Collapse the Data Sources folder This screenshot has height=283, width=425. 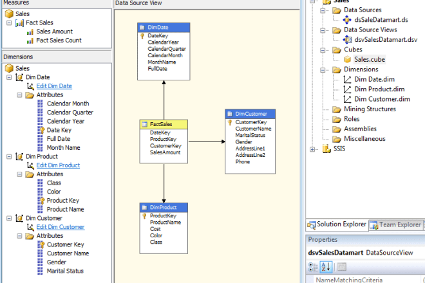pyautogui.click(x=323, y=11)
